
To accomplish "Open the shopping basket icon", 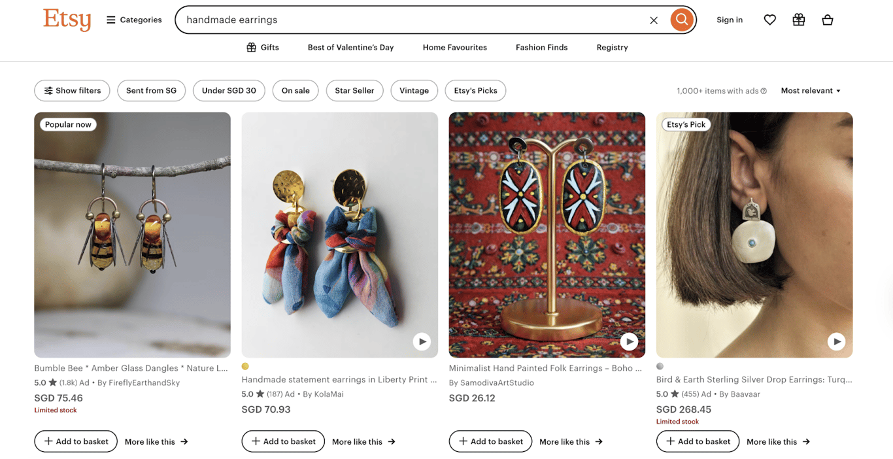I will (827, 20).
